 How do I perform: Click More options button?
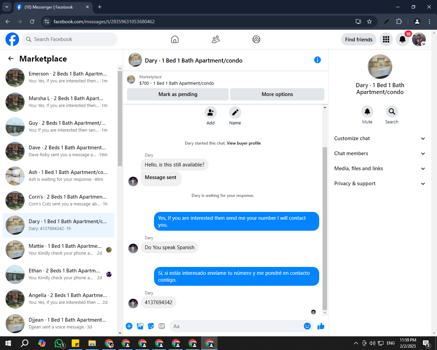(277, 94)
